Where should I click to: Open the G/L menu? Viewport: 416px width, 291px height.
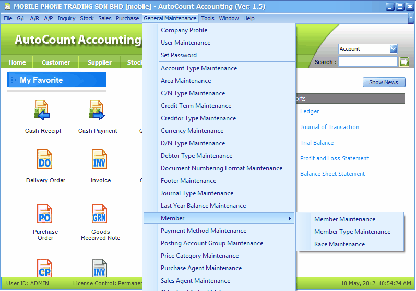point(21,18)
